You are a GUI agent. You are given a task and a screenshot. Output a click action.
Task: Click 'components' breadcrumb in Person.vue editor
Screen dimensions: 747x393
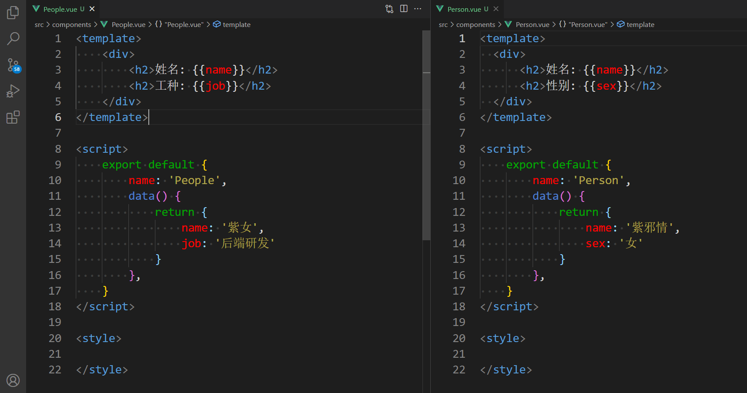tap(476, 24)
